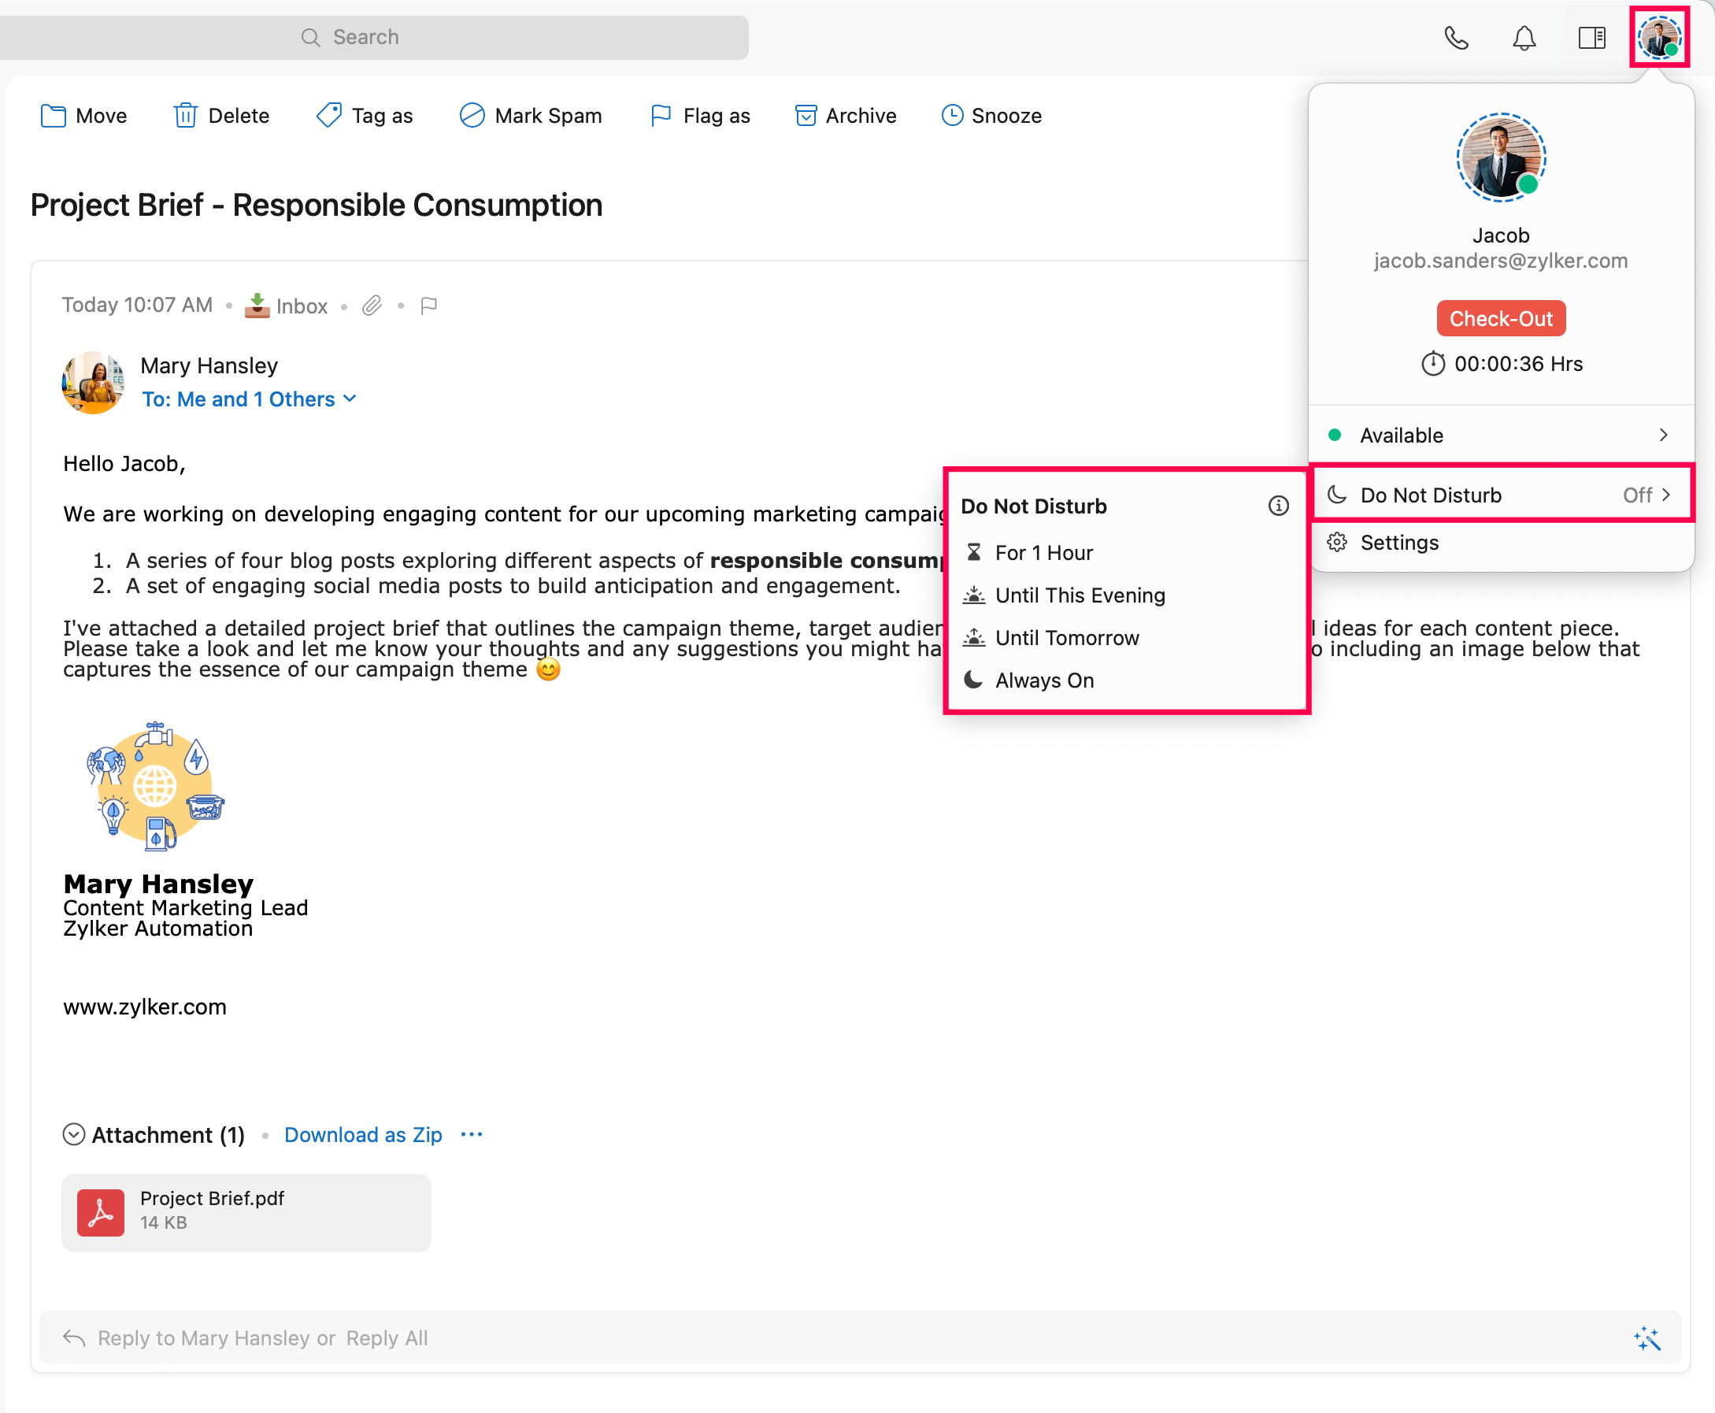The image size is (1715, 1413).
Task: Archive this email
Action: (846, 116)
